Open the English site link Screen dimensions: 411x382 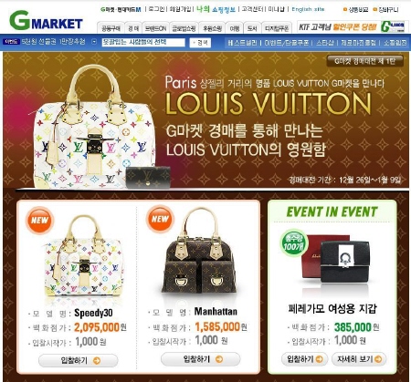308,9
